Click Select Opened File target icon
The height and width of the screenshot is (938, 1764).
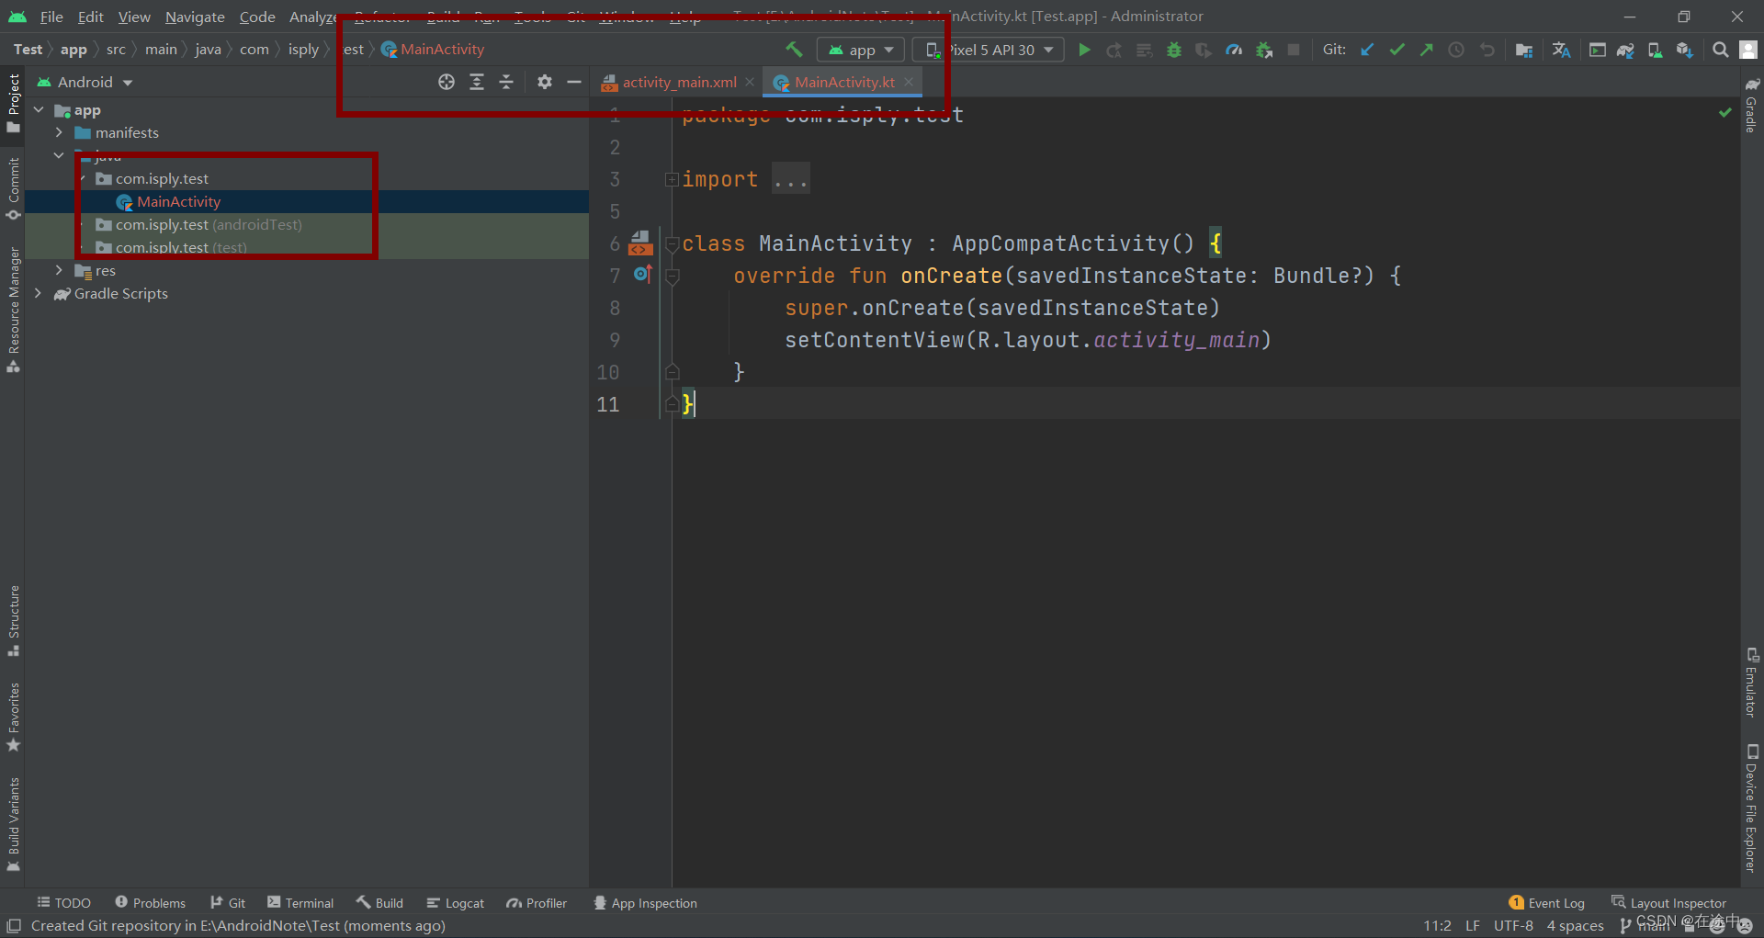(447, 82)
